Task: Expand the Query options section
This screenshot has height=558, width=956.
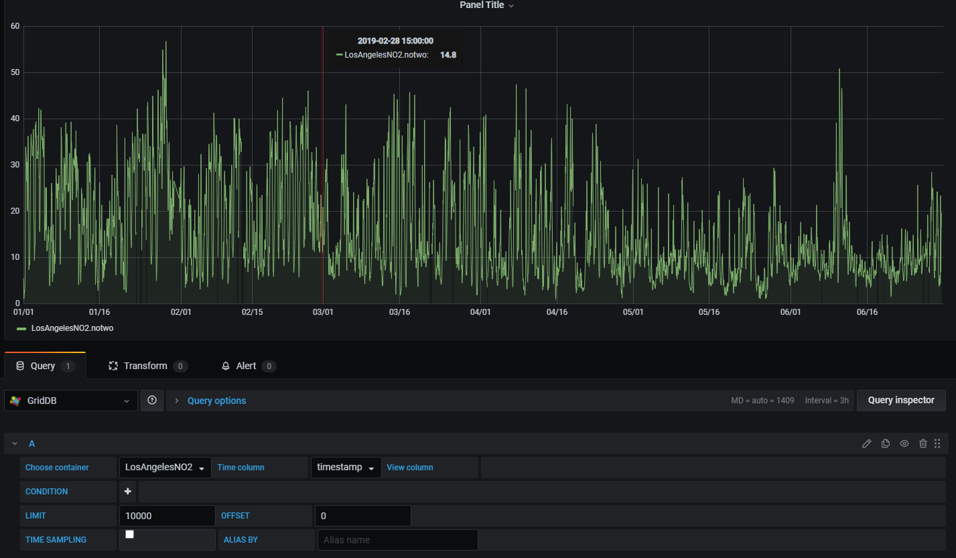Action: [x=216, y=401]
